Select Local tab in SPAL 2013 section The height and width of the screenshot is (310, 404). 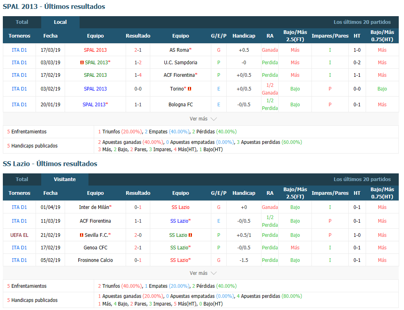click(60, 22)
